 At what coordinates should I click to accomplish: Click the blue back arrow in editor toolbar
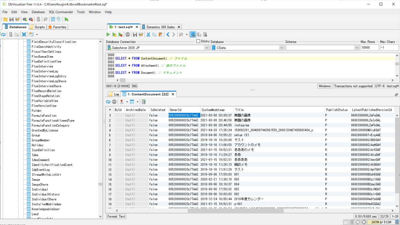(168, 34)
